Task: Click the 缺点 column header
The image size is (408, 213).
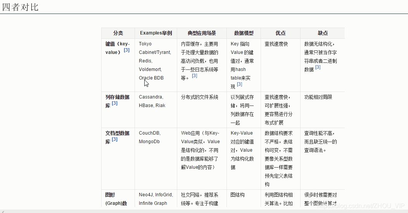Action: [x=322, y=33]
